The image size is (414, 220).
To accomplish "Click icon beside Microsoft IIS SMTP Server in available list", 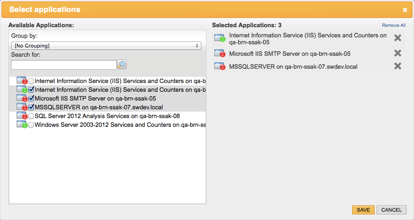I will [x=22, y=98].
